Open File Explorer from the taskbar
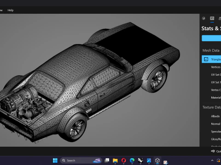The height and width of the screenshot is (165, 221). (x=115, y=160)
